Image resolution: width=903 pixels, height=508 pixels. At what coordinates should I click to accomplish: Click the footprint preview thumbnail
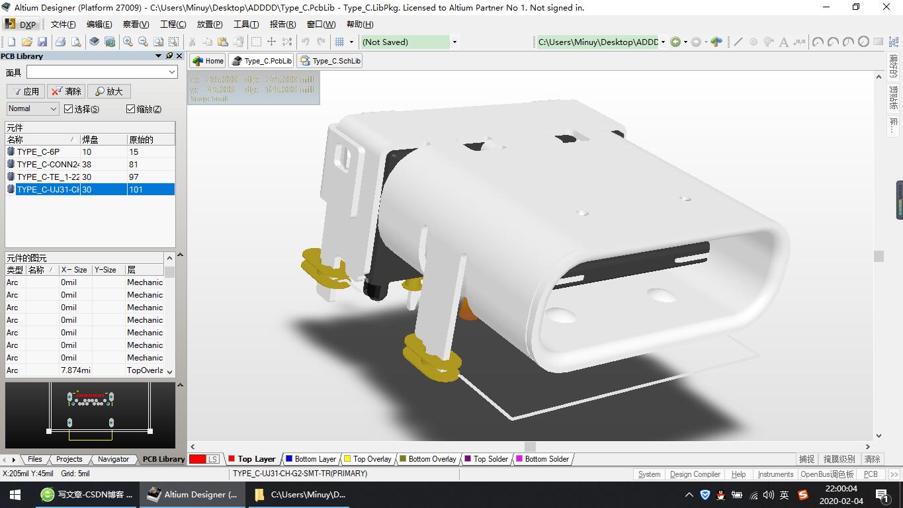(90, 415)
